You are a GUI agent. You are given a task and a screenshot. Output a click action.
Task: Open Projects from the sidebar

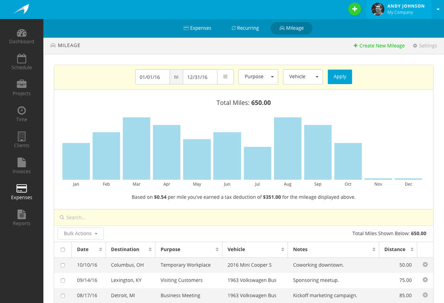click(22, 88)
